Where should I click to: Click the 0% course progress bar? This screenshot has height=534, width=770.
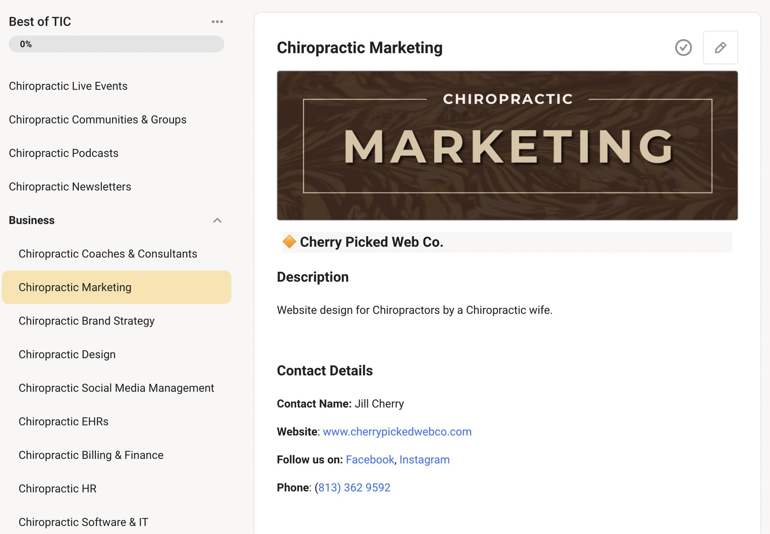point(117,44)
